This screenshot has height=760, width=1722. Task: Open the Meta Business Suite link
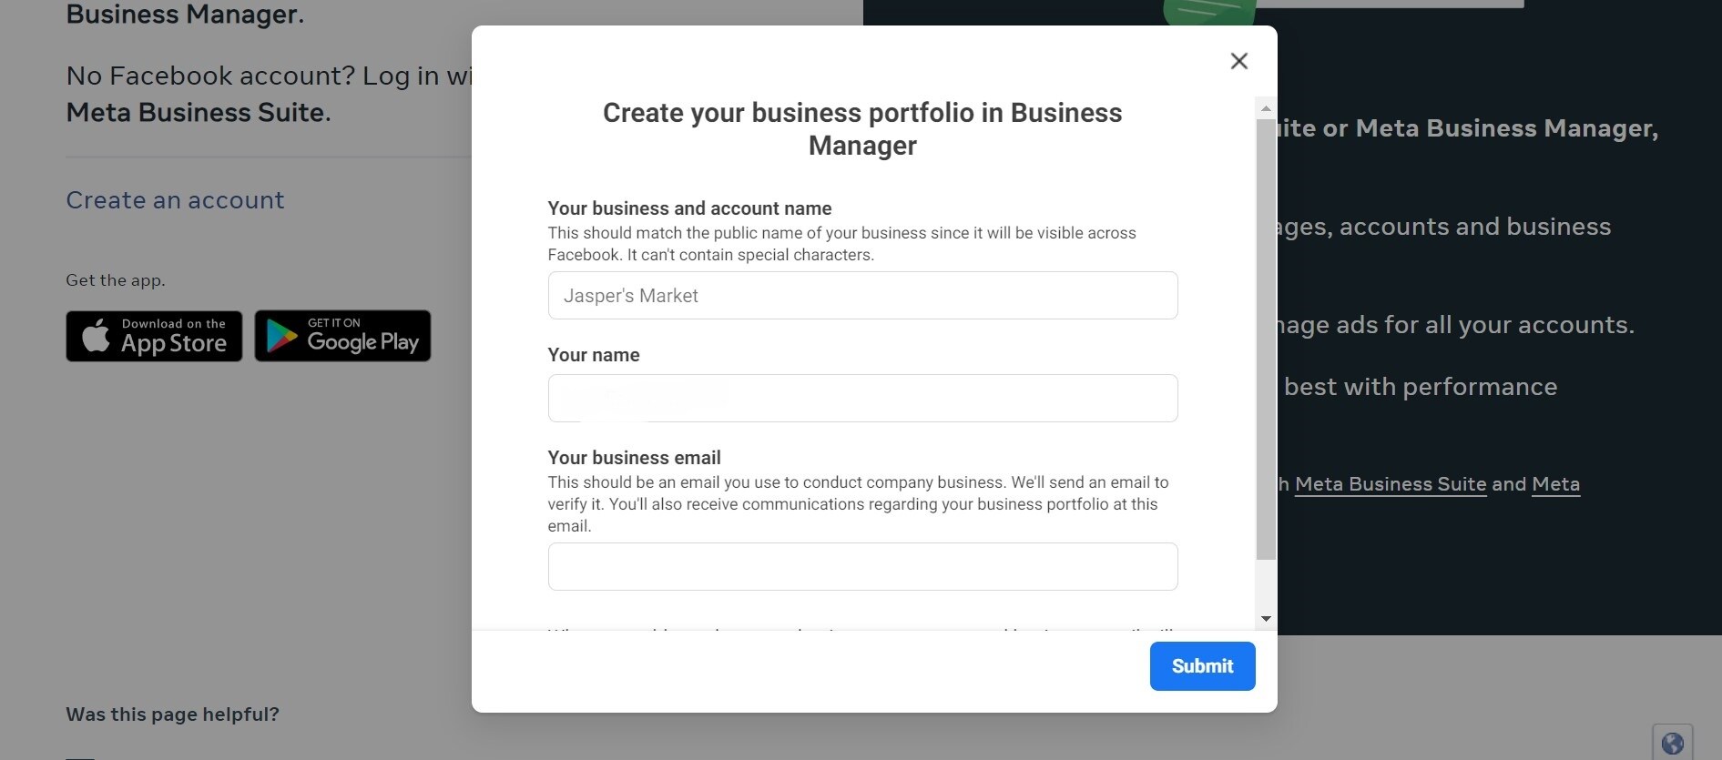1391,484
